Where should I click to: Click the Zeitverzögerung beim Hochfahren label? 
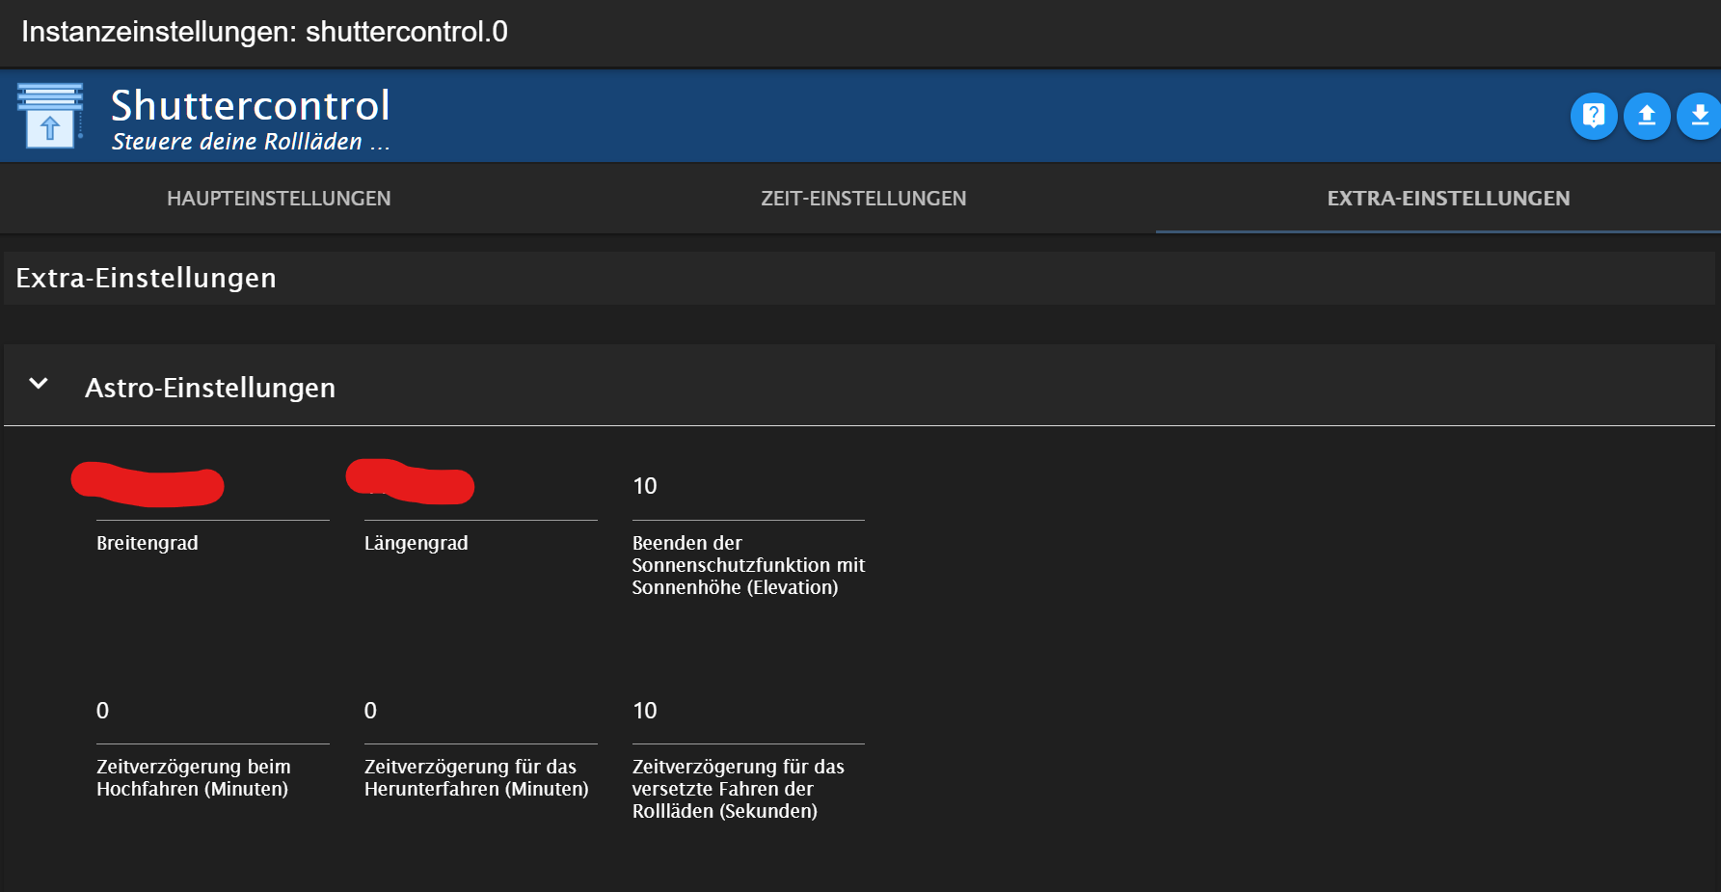tap(194, 777)
